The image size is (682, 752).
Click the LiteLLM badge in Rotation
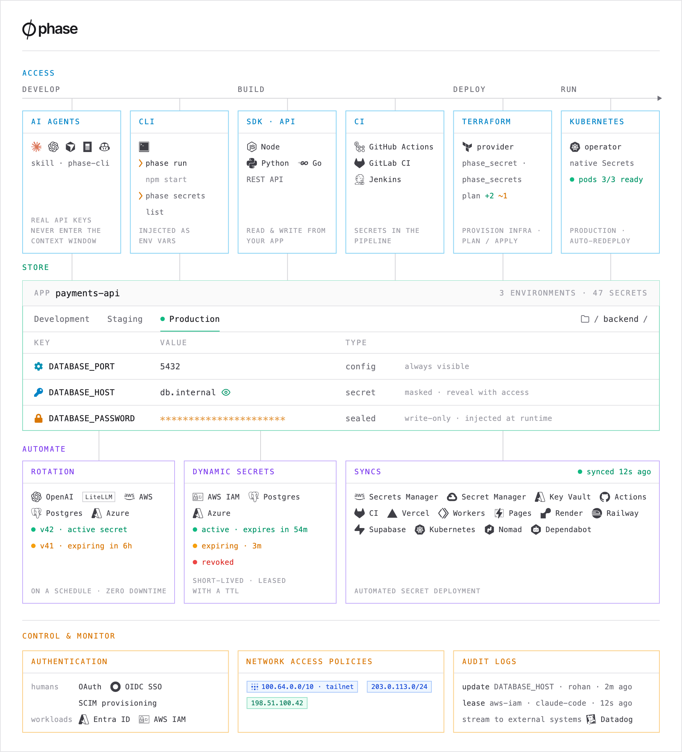point(99,497)
